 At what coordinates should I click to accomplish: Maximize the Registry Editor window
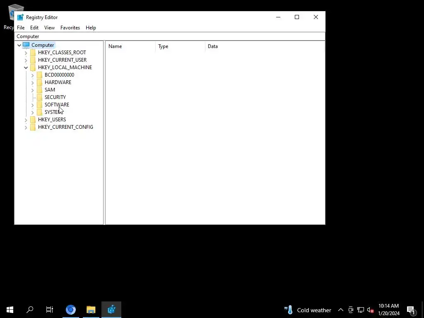[297, 17]
